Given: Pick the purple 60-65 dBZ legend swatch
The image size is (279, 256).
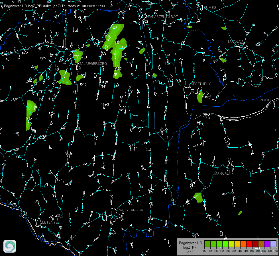Looking at the screenshot, I should coord(267,243).
